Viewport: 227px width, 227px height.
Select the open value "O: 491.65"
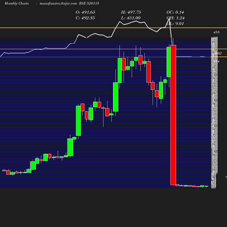tap(85, 12)
